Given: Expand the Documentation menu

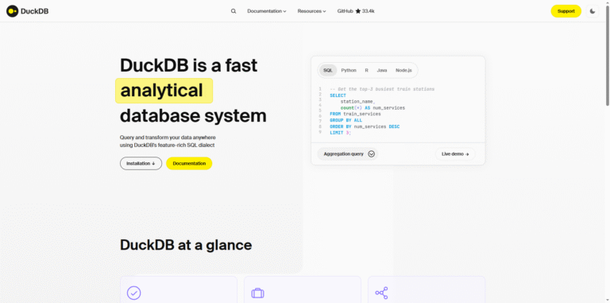Looking at the screenshot, I should [267, 11].
